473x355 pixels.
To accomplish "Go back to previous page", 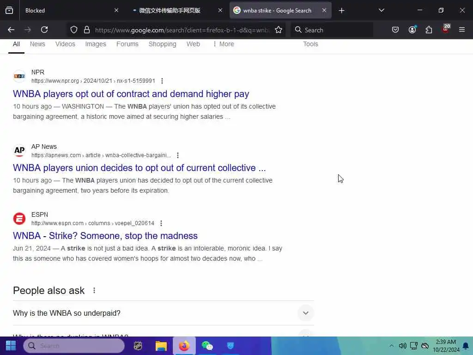I will coord(11,30).
